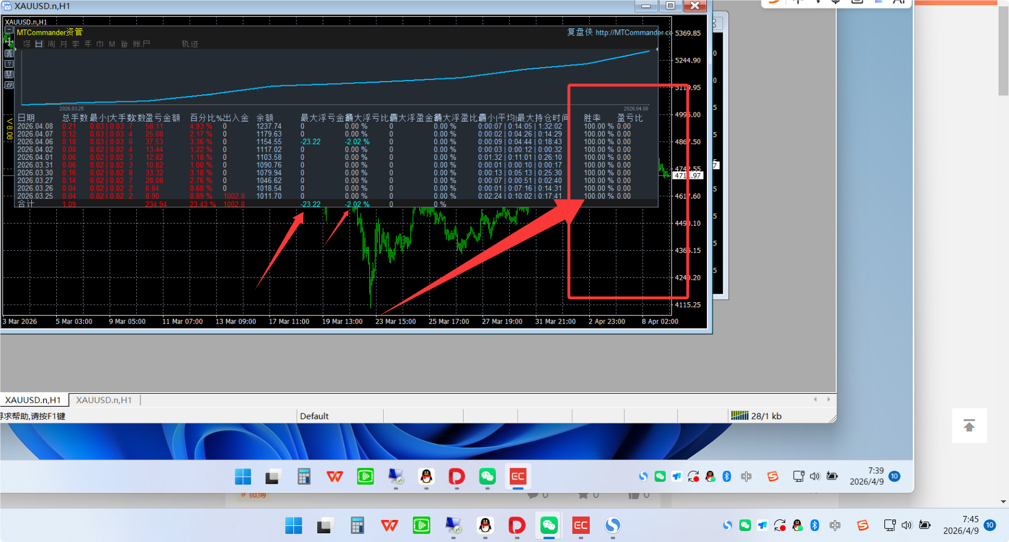Select the 综 summary tab

[x=27, y=44]
